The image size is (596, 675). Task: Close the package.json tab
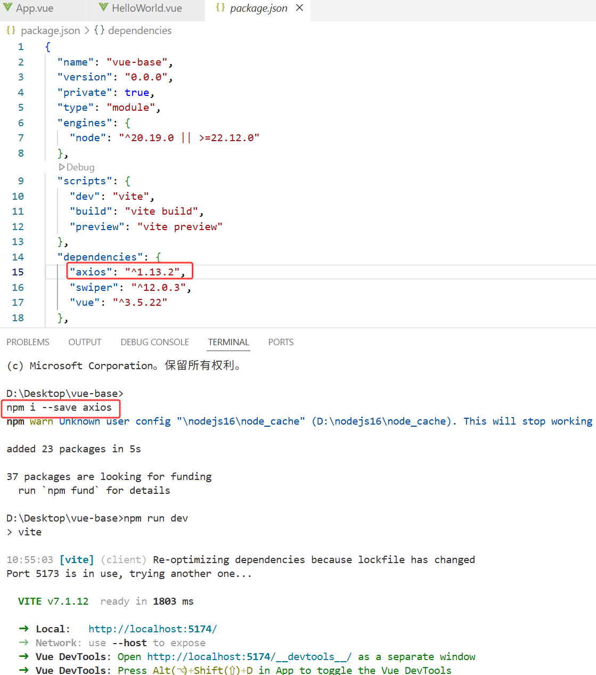click(x=299, y=8)
